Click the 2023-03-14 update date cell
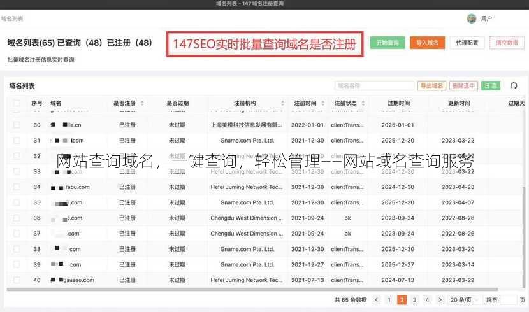The height and width of the screenshot is (312, 529). (x=458, y=264)
